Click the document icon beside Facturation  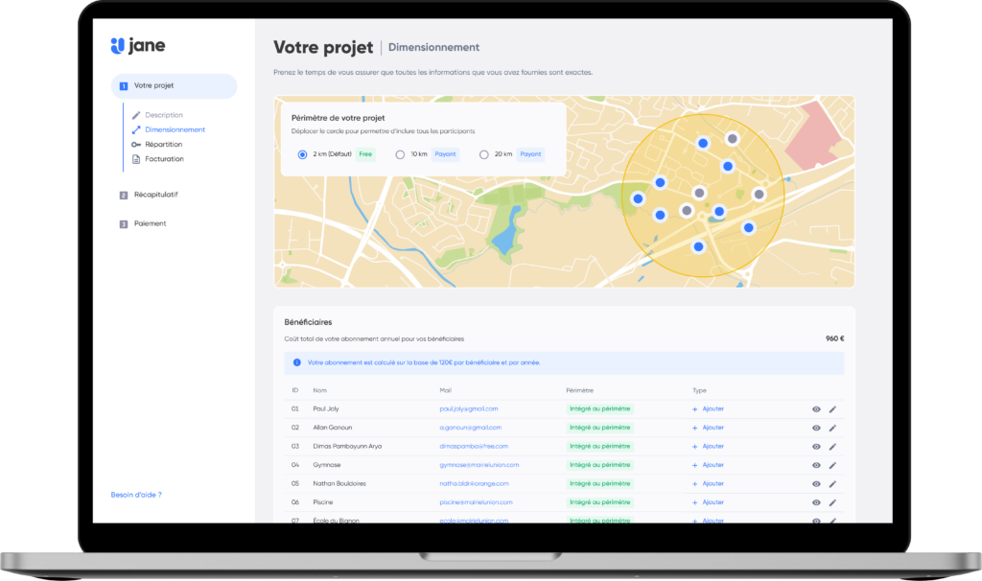[135, 159]
